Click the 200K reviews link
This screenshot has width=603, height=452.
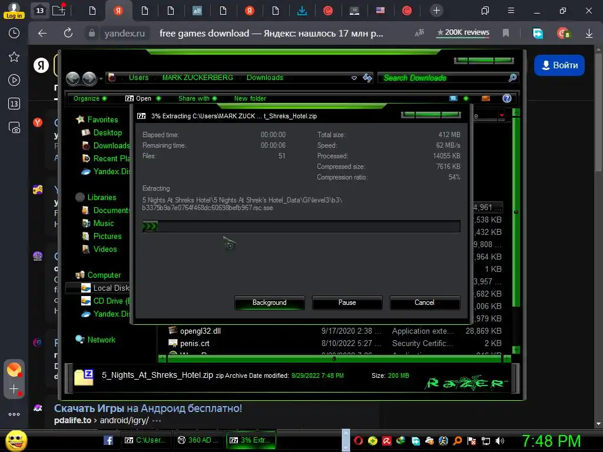coord(463,33)
